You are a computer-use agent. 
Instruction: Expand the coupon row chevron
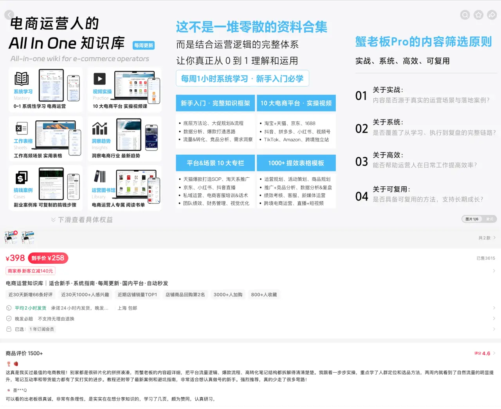[x=494, y=271]
